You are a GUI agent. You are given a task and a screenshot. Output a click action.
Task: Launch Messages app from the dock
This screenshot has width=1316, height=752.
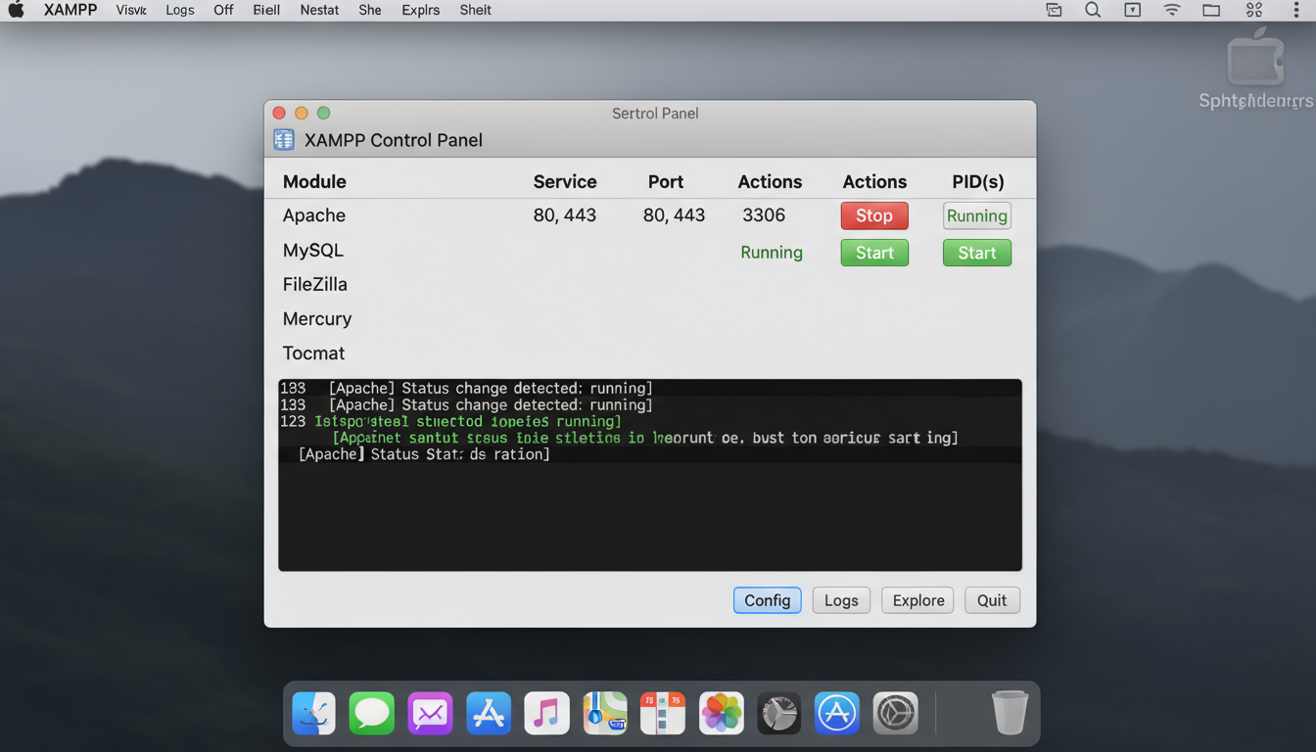pos(372,713)
